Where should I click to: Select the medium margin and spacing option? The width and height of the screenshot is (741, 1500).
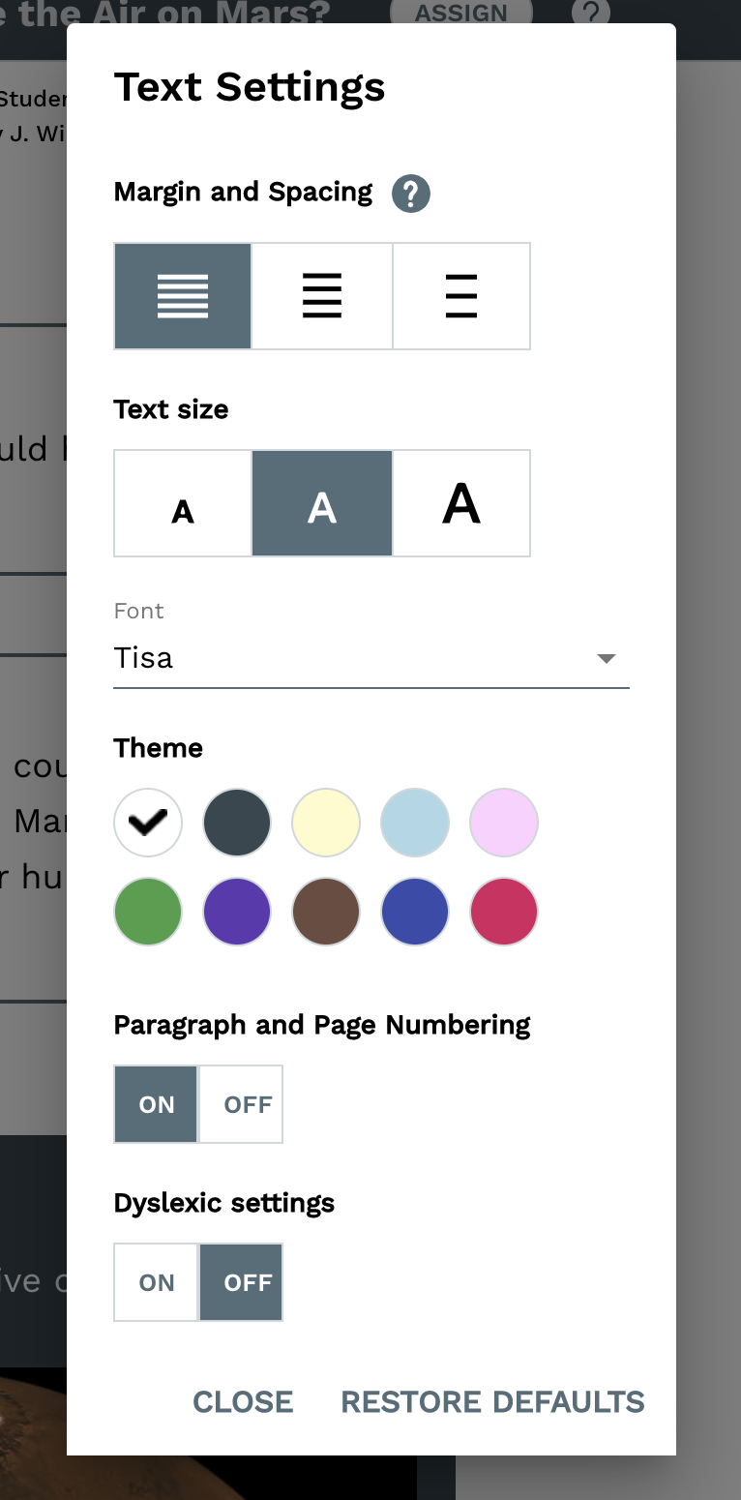click(x=322, y=296)
